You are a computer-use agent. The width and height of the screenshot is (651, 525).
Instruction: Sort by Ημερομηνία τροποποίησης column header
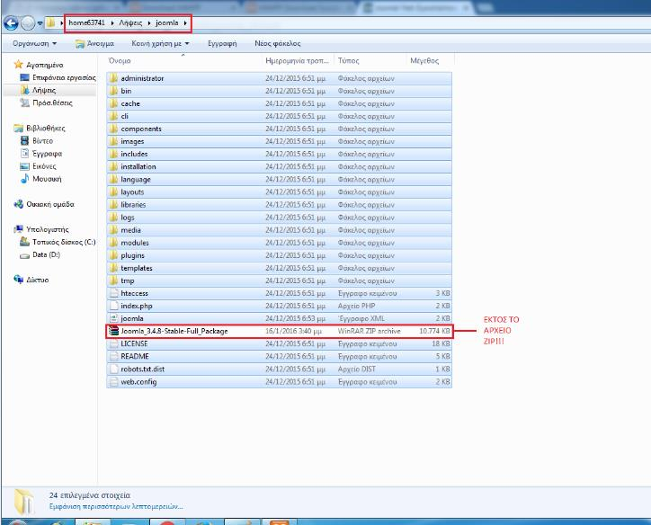(297, 60)
